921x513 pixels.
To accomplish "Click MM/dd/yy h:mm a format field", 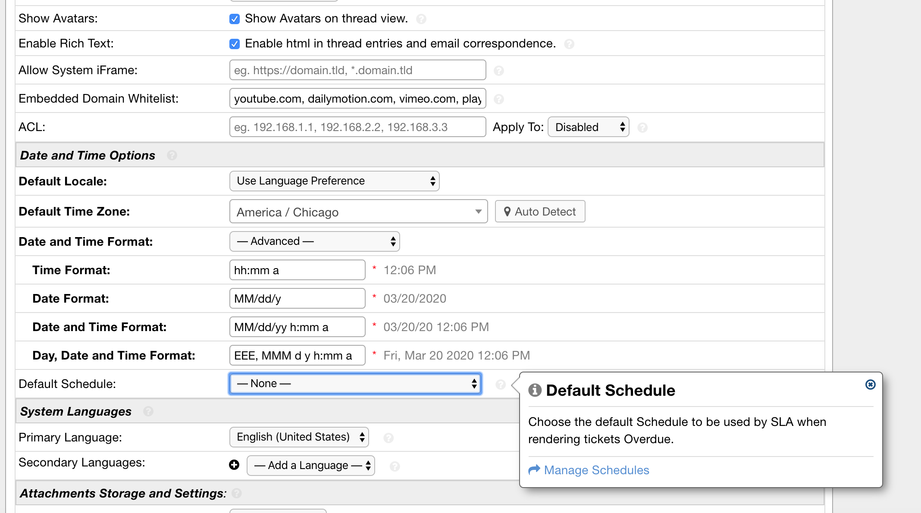I will pyautogui.click(x=298, y=327).
